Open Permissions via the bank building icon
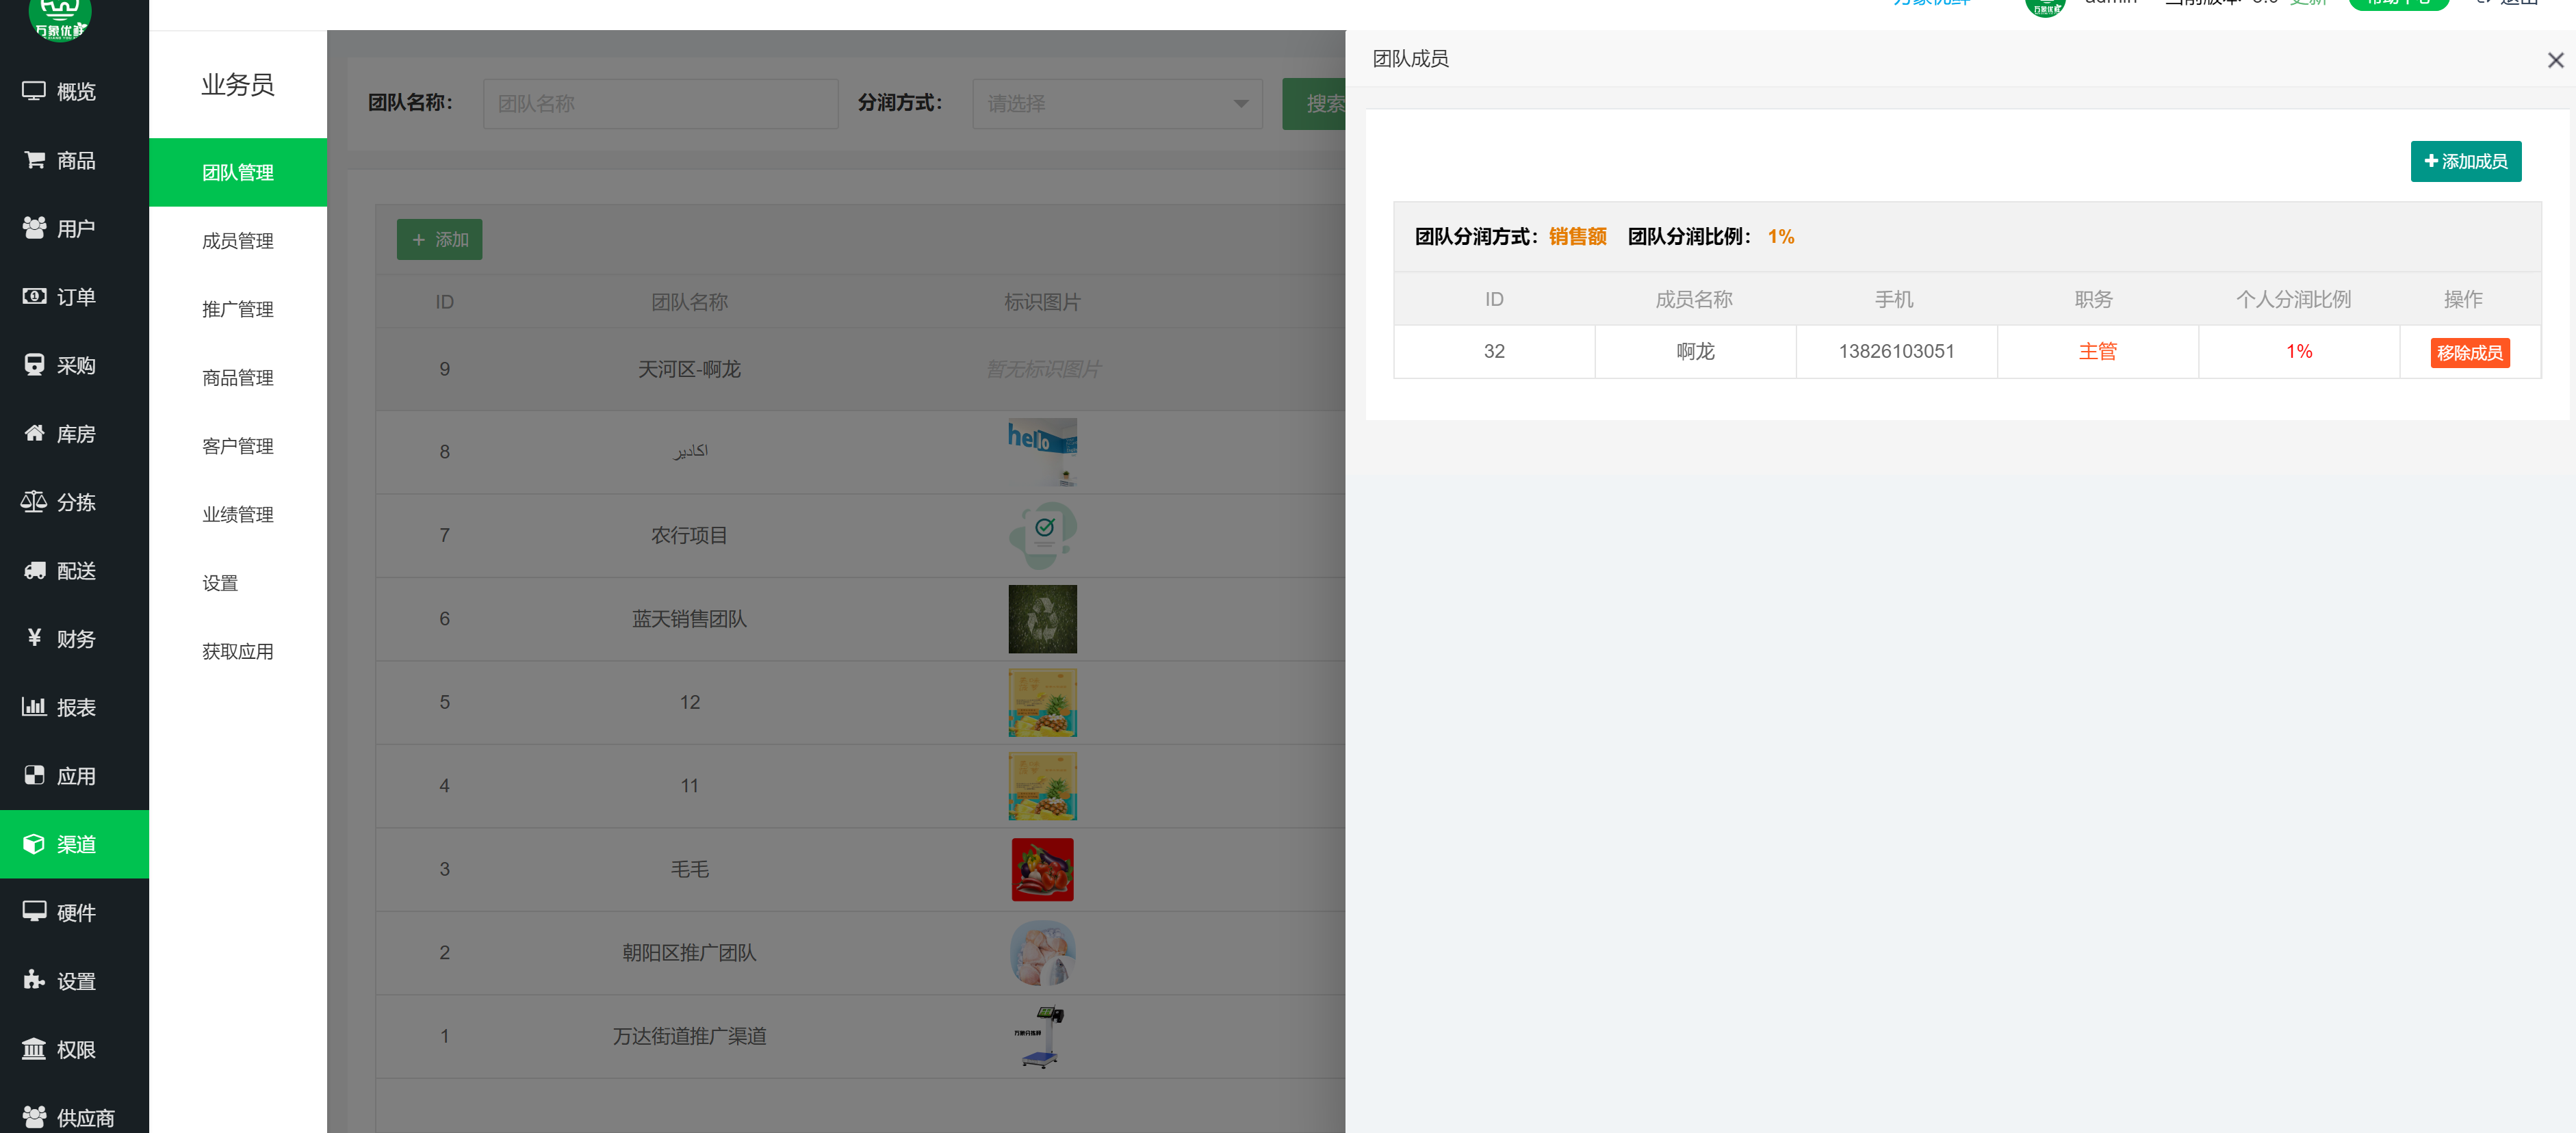 tap(34, 1049)
